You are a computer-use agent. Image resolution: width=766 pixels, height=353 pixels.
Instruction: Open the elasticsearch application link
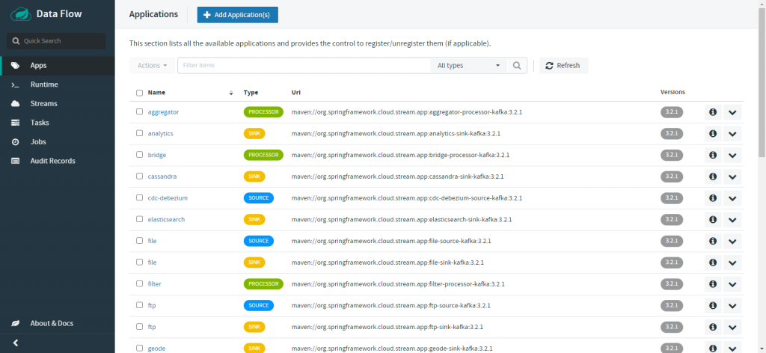[x=166, y=219]
